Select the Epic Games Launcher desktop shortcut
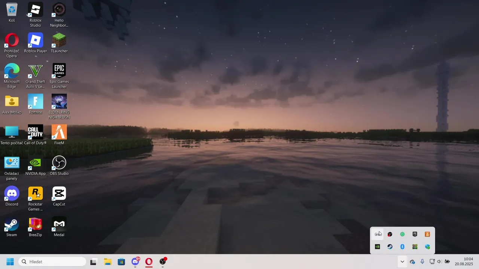 point(59,76)
